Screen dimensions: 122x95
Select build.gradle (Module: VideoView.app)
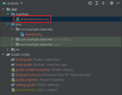coord(41,65)
